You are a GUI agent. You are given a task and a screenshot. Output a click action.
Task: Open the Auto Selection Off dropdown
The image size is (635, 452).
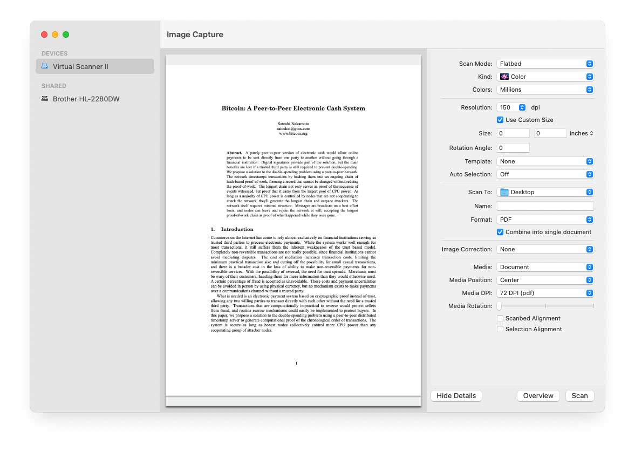[545, 174]
